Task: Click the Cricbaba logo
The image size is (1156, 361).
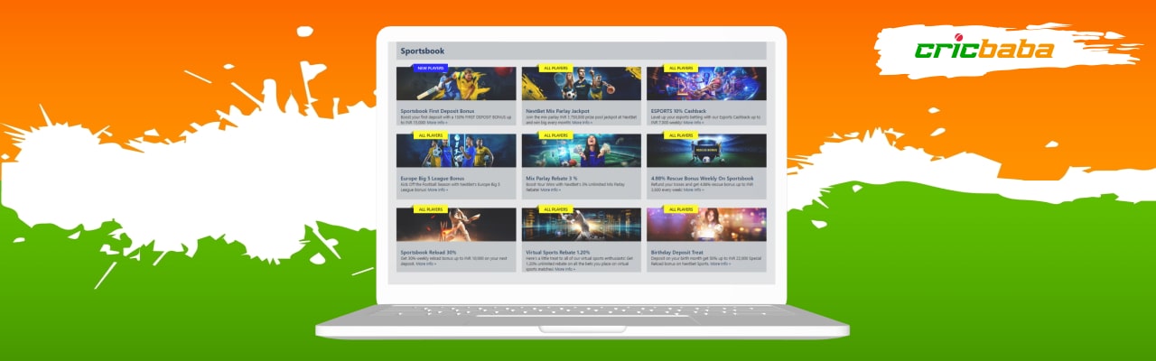Action: (984, 49)
